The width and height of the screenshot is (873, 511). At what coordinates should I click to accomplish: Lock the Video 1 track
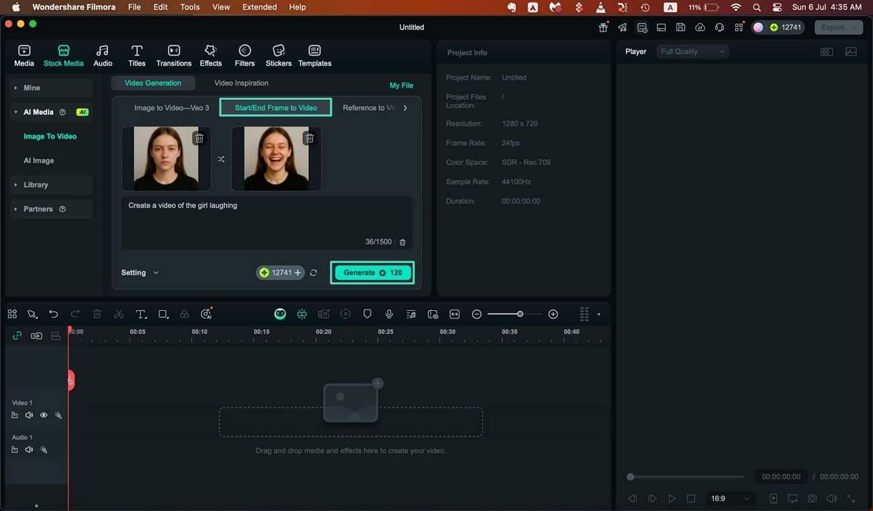(x=15, y=416)
